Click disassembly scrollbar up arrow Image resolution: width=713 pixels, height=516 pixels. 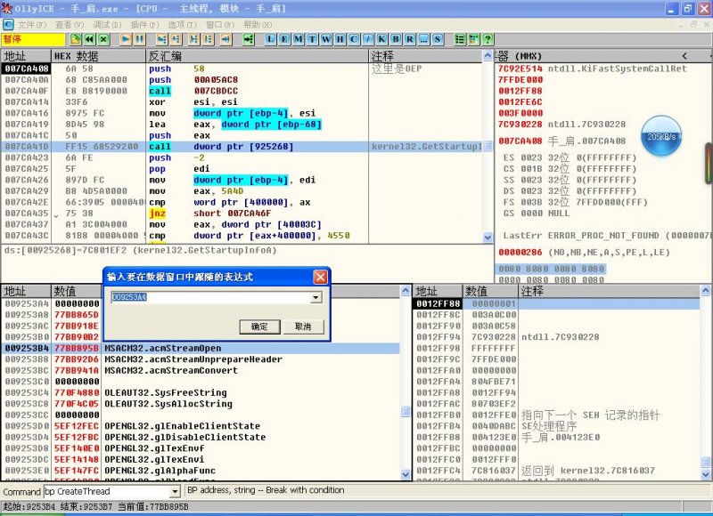pyautogui.click(x=488, y=56)
